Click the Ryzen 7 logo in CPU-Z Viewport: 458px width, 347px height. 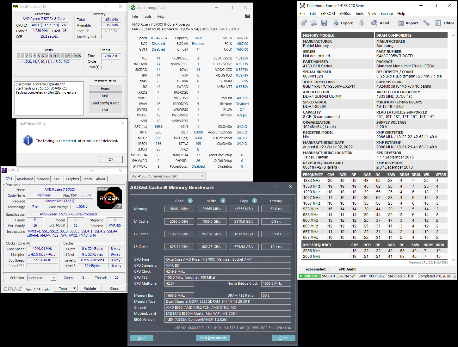tap(109, 198)
